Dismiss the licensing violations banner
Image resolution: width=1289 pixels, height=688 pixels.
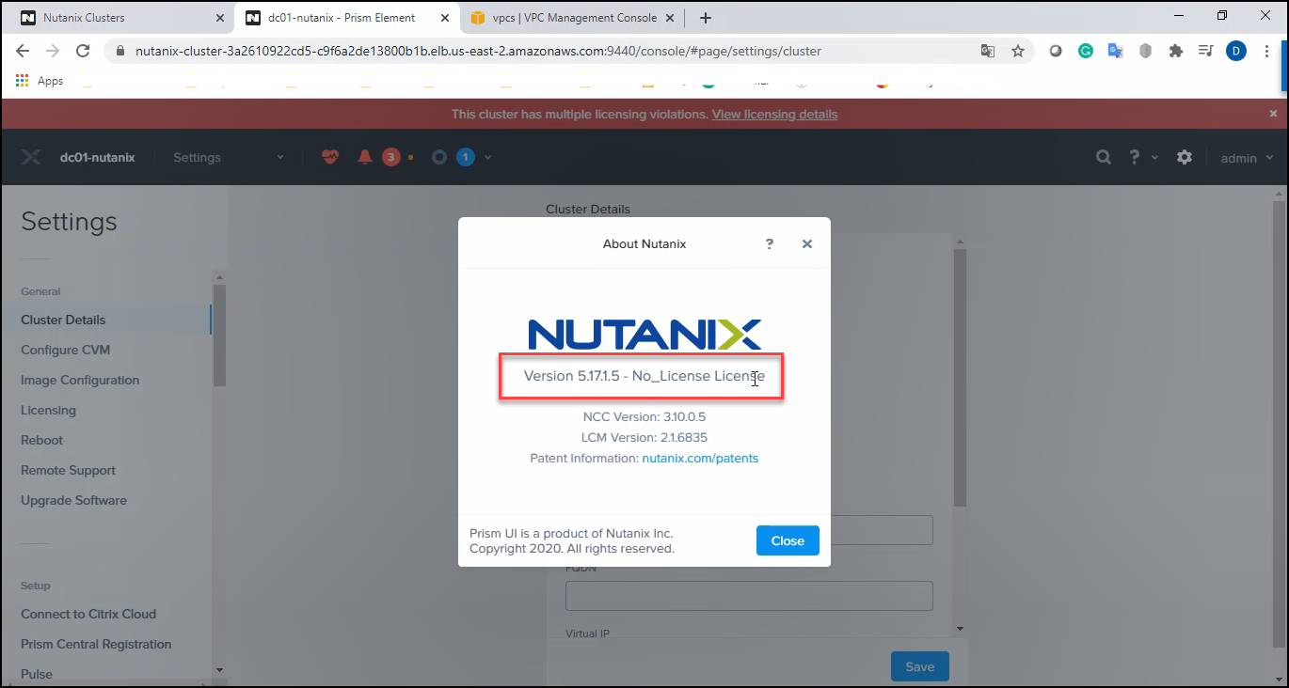[x=1273, y=114]
